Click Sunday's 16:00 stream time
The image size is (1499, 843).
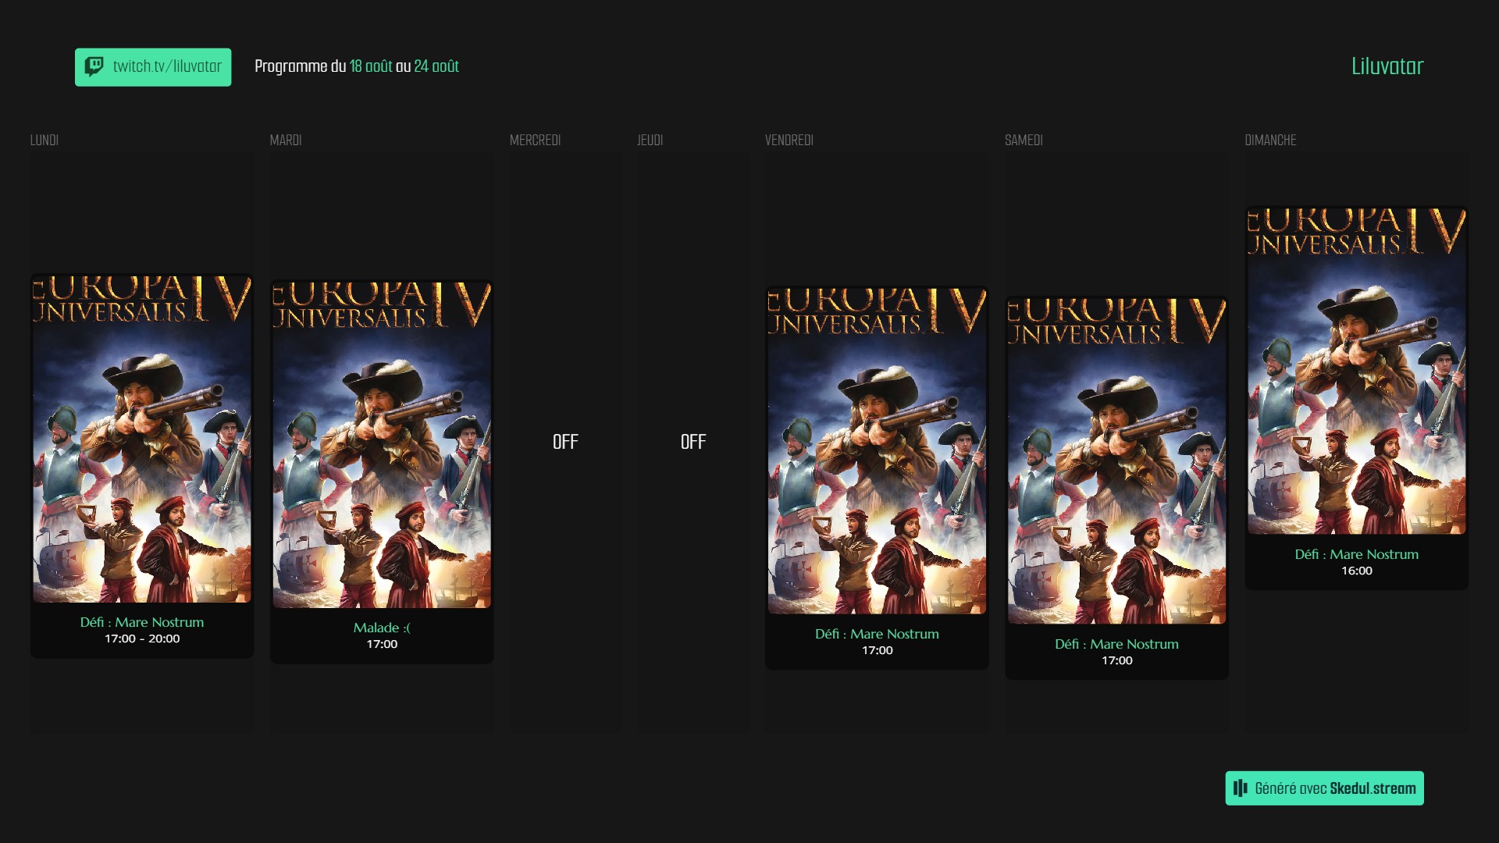click(x=1356, y=571)
